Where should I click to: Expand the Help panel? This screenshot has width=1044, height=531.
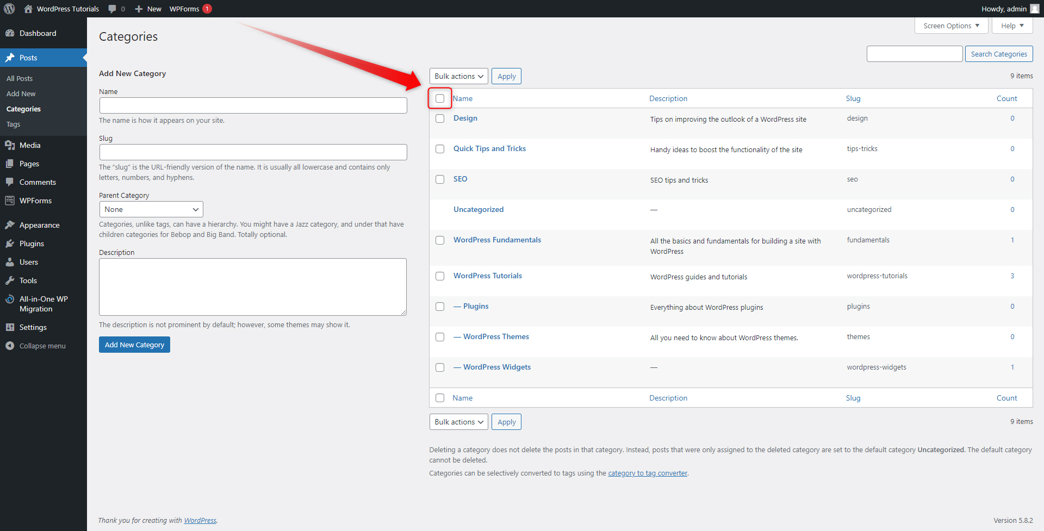point(1012,26)
